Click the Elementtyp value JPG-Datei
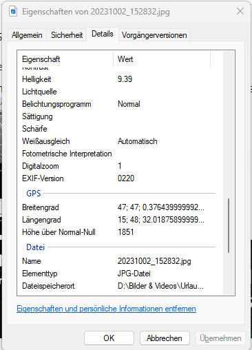The image size is (252, 350). coord(134,274)
